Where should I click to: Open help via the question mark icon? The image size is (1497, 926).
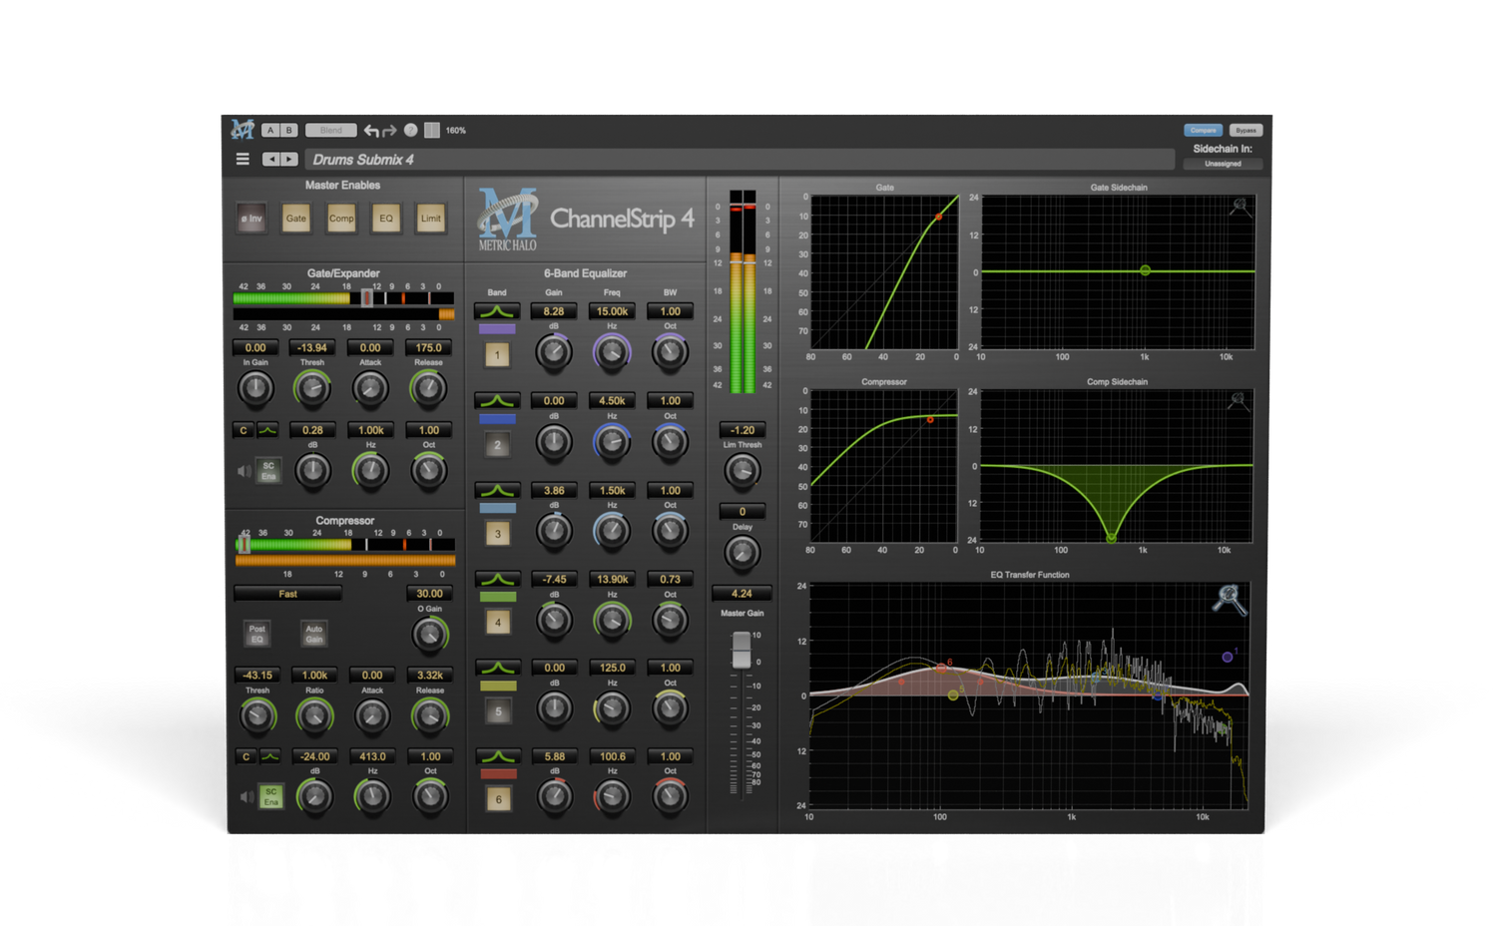pyautogui.click(x=410, y=131)
